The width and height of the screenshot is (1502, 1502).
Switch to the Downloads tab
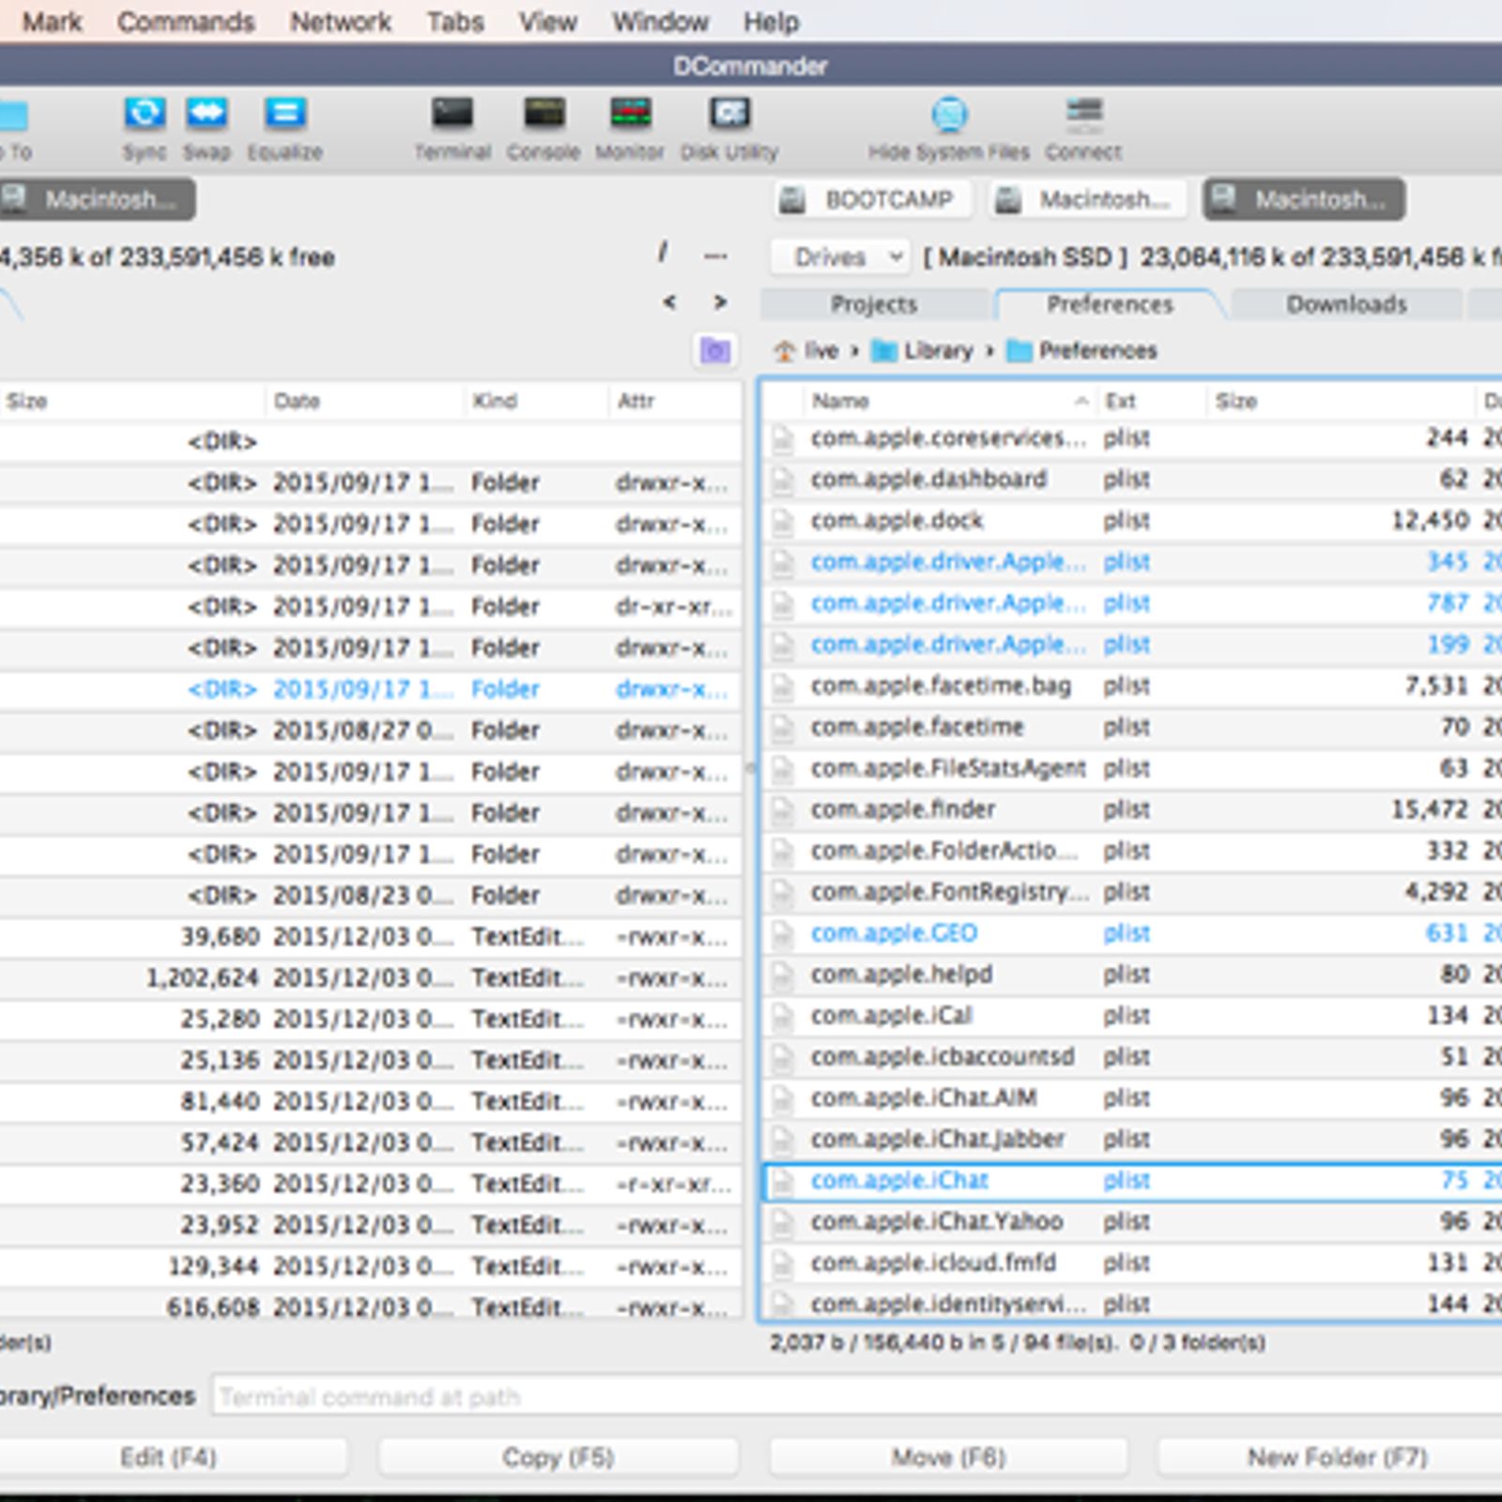point(1346,304)
